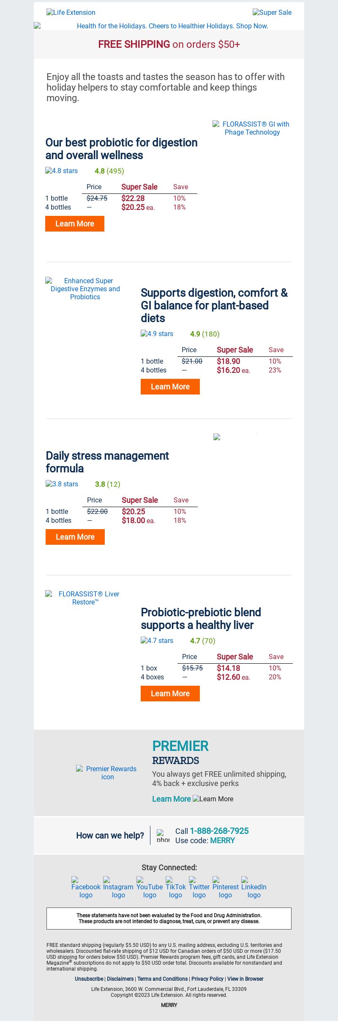Learn more about the plant-based diets enzyme
This screenshot has width=338, height=1029.
coord(170,386)
